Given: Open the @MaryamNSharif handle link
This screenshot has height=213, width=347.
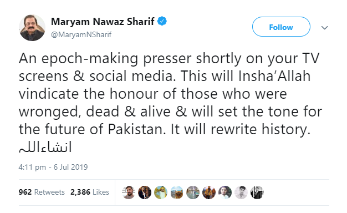Looking at the screenshot, I should pos(81,34).
